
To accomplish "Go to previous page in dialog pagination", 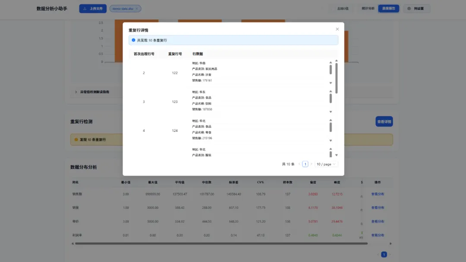I will pyautogui.click(x=299, y=164).
